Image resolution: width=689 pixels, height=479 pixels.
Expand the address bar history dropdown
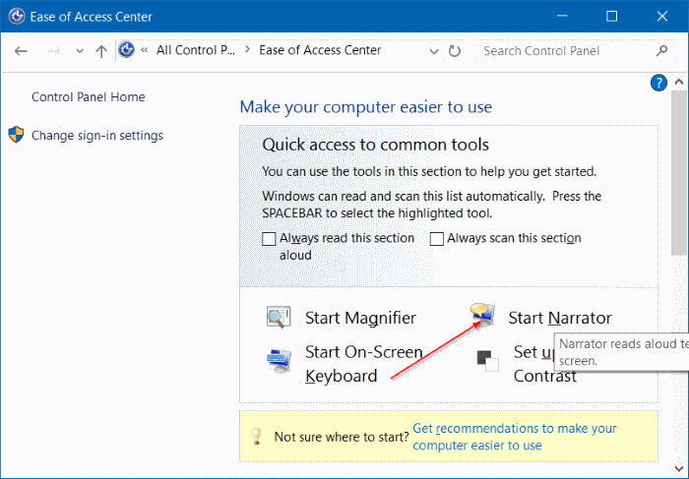coord(434,51)
